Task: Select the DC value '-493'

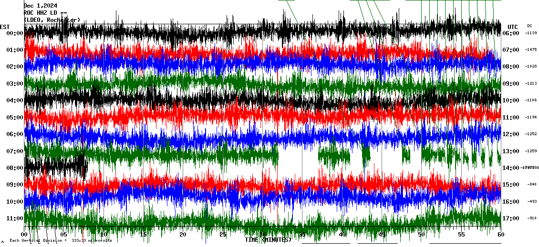Action: (532, 201)
